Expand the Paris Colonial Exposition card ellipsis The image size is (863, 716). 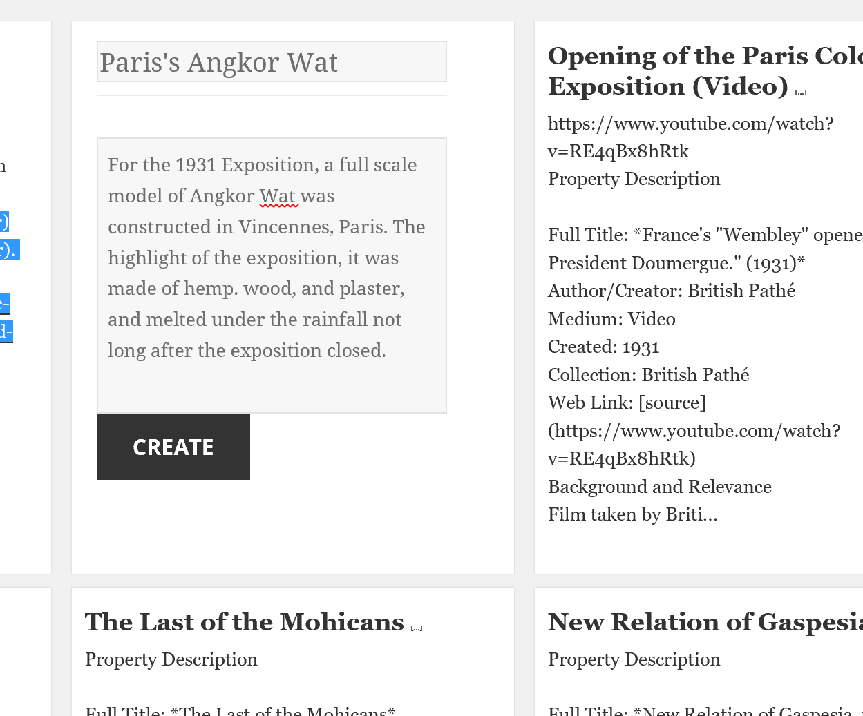[x=801, y=92]
